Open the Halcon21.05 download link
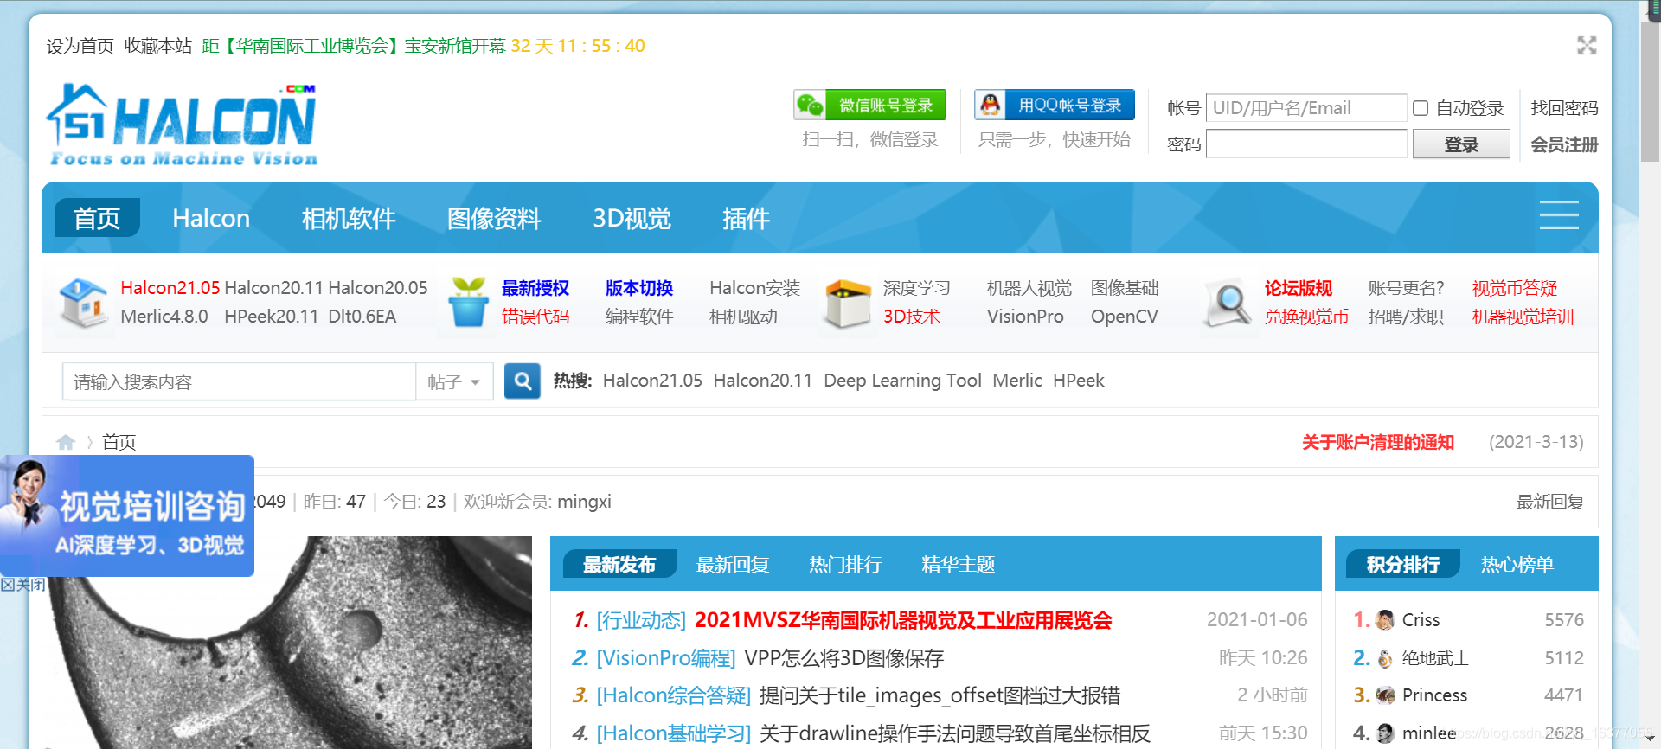This screenshot has height=749, width=1661. 170,288
